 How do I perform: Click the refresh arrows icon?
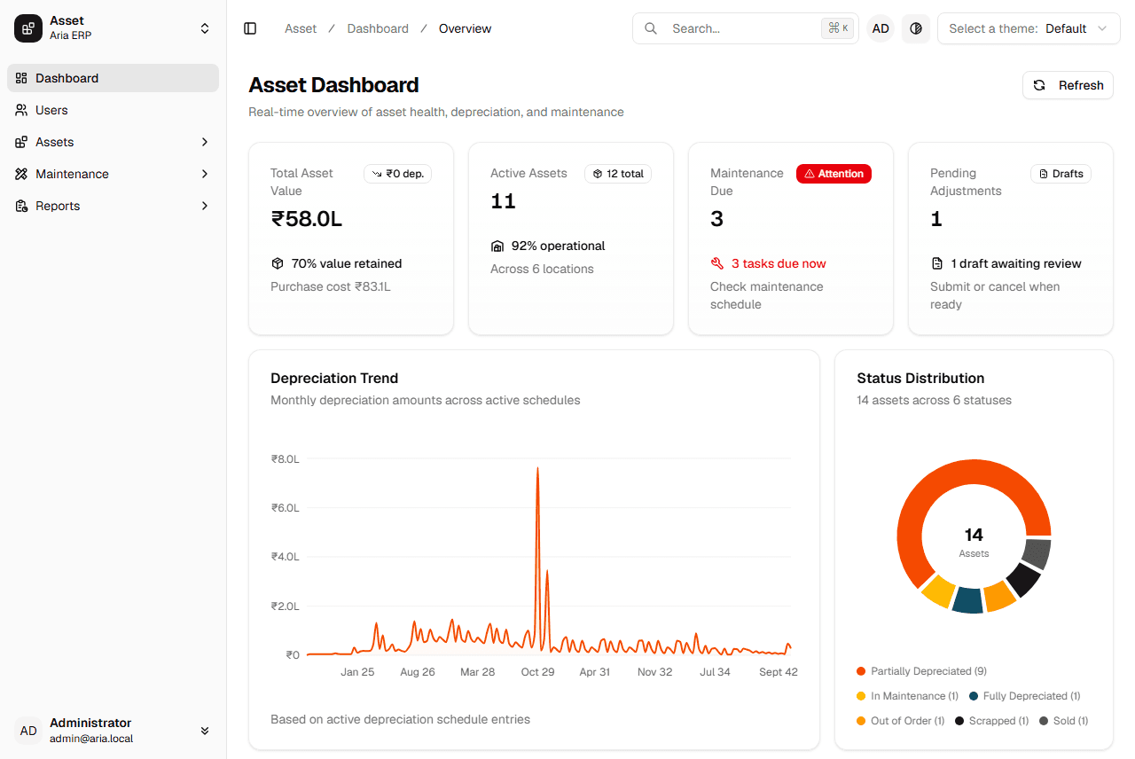point(1039,85)
